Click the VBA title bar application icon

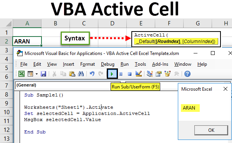click(x=20, y=53)
